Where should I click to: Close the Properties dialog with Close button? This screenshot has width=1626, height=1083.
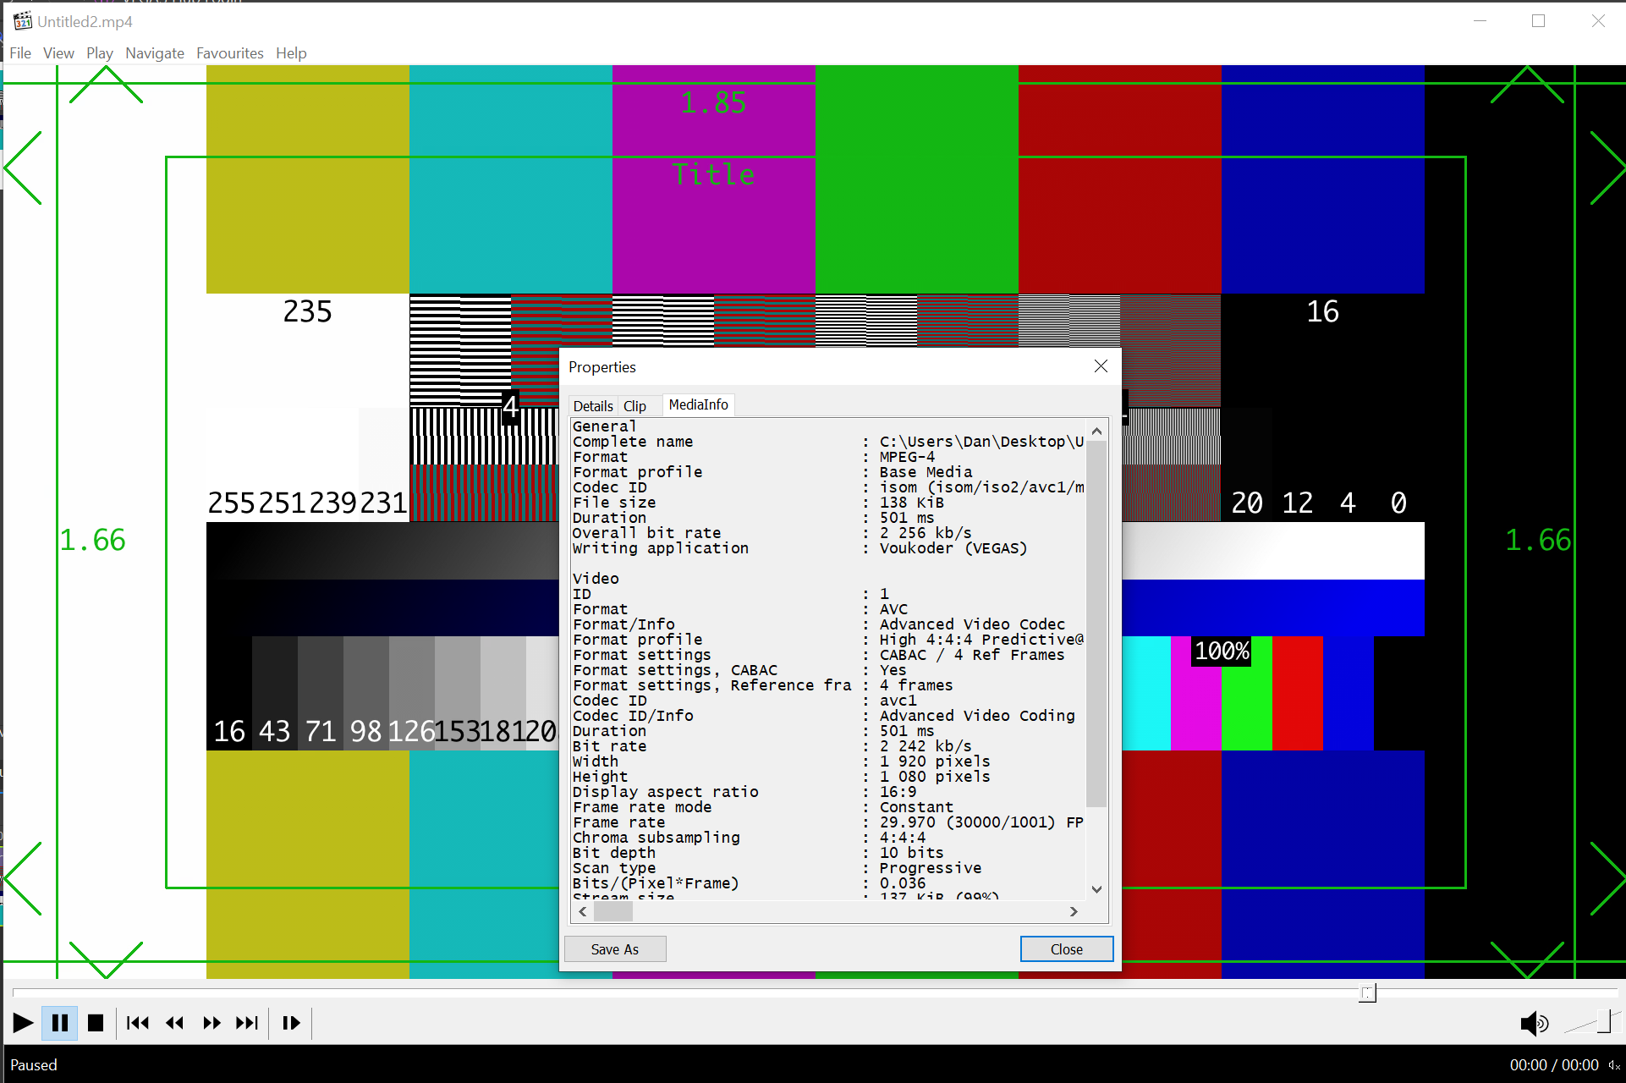(1066, 949)
